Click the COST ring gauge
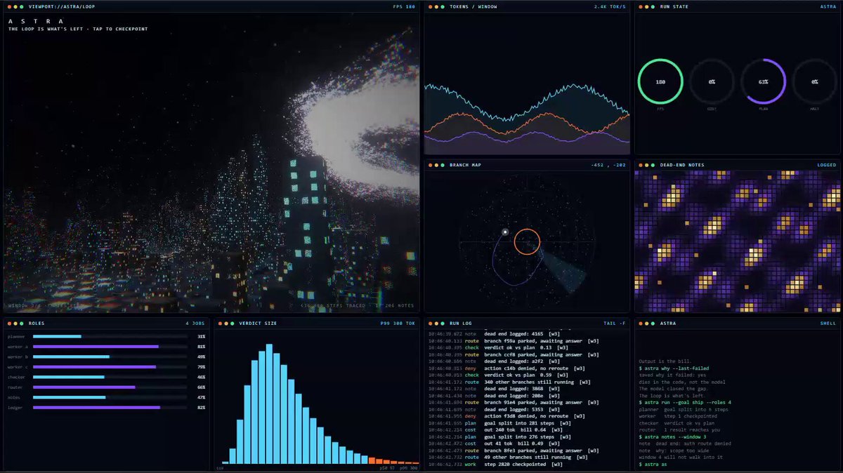The image size is (843, 473). tap(712, 81)
